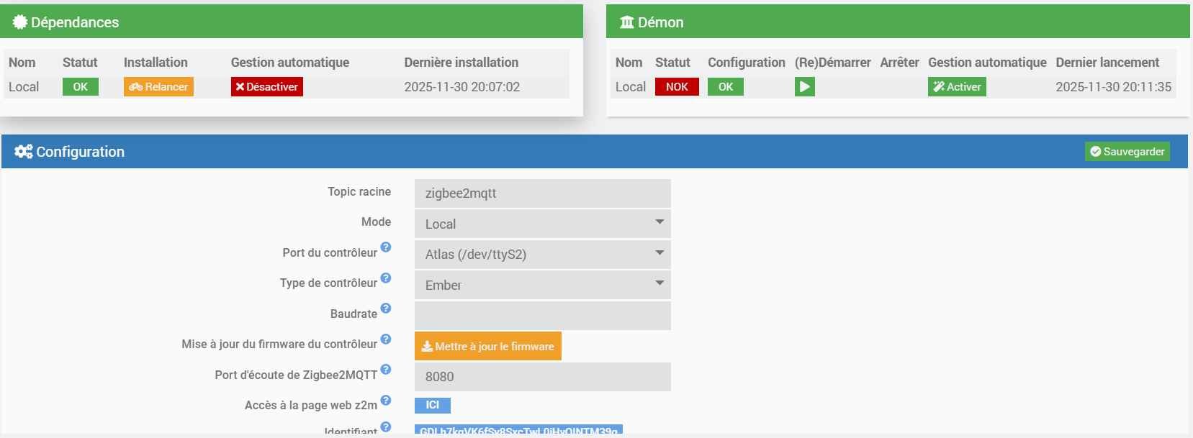This screenshot has height=438, width=1193.
Task: Click help icon beside Accès à la page web z2m
Action: [386, 400]
